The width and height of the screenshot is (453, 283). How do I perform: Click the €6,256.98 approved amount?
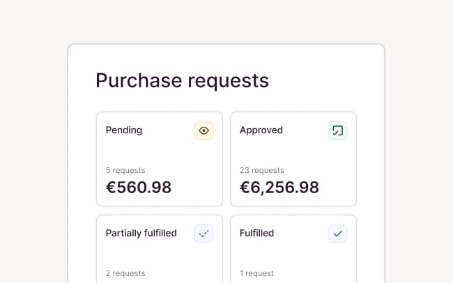(x=279, y=187)
